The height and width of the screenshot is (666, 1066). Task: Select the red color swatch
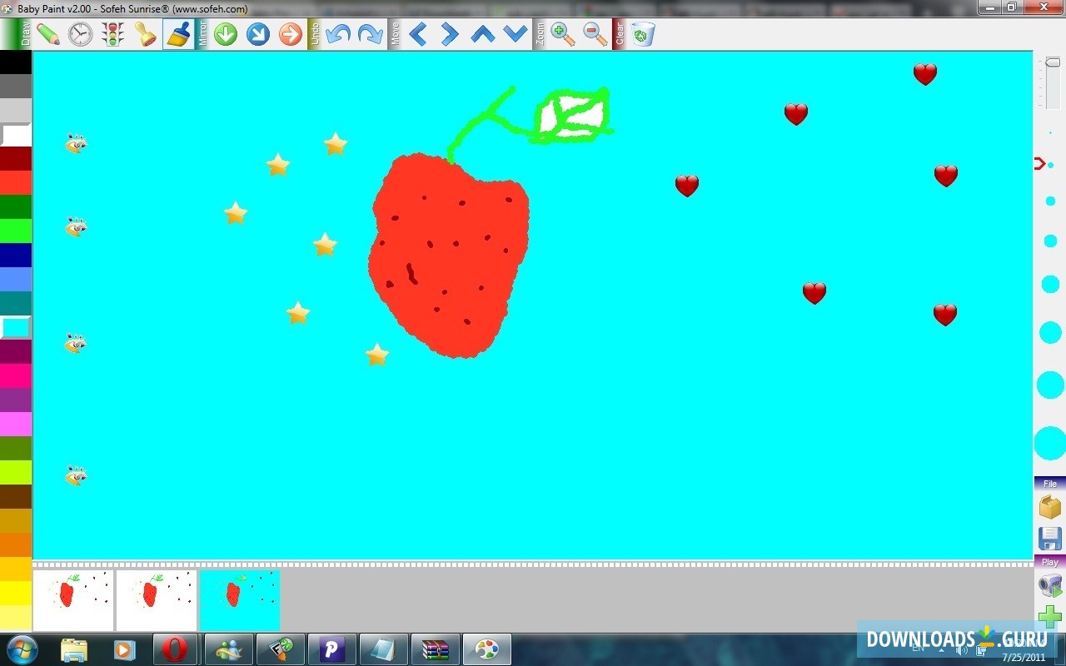click(x=16, y=181)
